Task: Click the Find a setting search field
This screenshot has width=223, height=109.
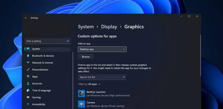Action: click(x=48, y=41)
